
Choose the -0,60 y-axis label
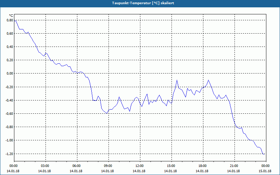tap(9, 113)
